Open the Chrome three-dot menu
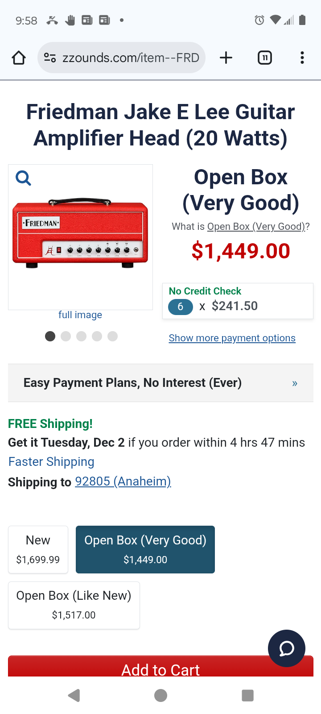Image resolution: width=321 pixels, height=714 pixels. click(302, 58)
